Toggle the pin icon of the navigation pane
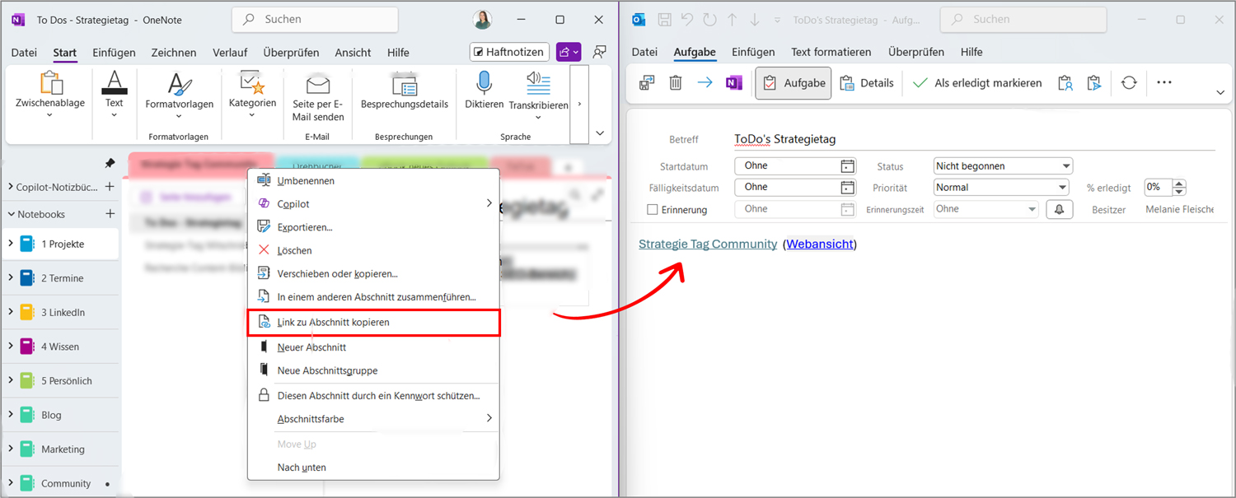This screenshot has height=498, width=1236. 110,164
